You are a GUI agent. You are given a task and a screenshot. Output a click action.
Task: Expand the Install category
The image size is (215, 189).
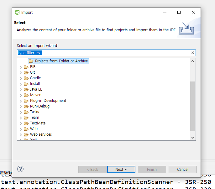(21, 84)
